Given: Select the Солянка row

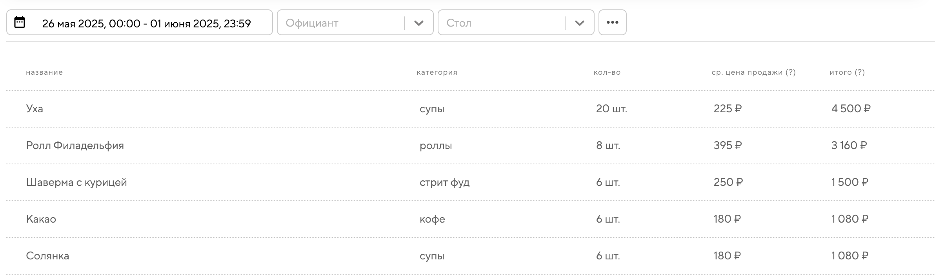Looking at the screenshot, I should pyautogui.click(x=47, y=256).
